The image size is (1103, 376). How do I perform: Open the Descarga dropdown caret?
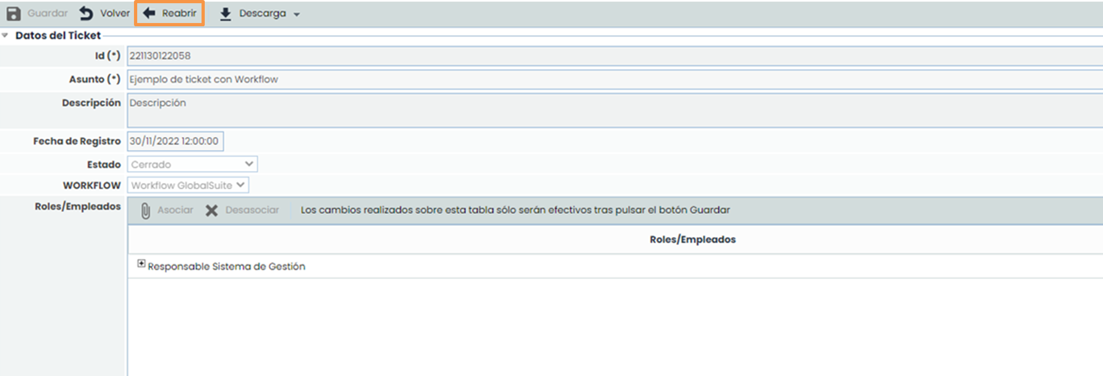[297, 14]
